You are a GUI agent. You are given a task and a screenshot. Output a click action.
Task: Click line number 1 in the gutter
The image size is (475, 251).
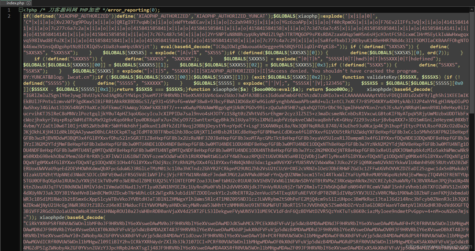9,10
